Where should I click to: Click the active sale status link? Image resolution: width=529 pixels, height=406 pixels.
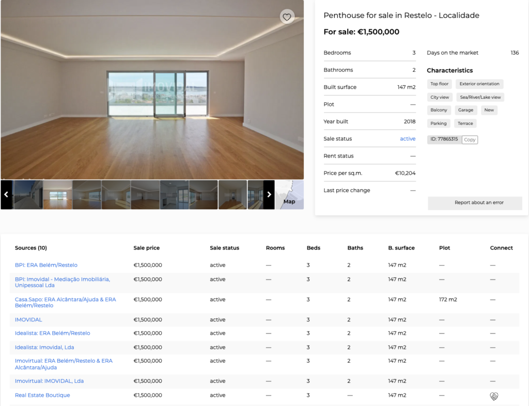(408, 138)
